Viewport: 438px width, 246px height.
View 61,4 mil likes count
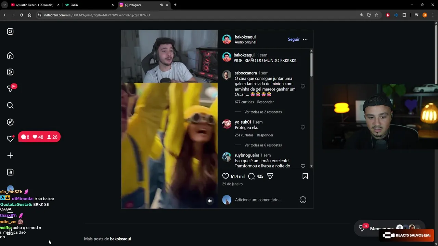pyautogui.click(x=238, y=176)
